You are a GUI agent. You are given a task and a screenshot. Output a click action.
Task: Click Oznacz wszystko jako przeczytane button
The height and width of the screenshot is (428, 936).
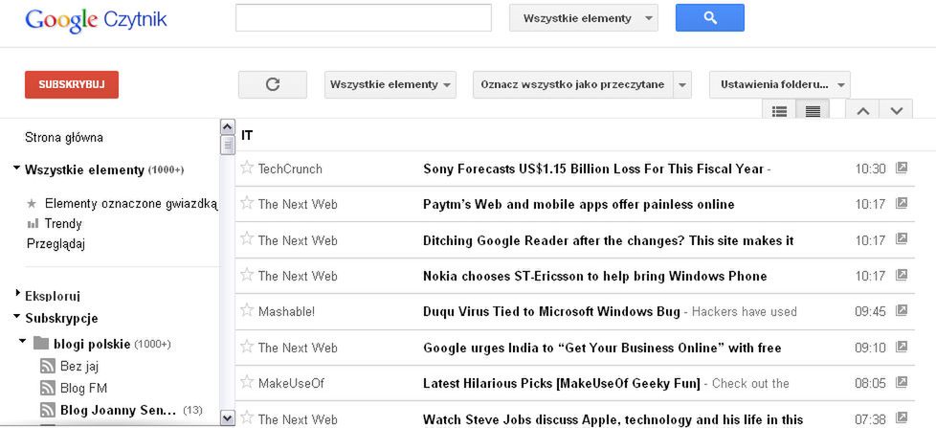[572, 85]
